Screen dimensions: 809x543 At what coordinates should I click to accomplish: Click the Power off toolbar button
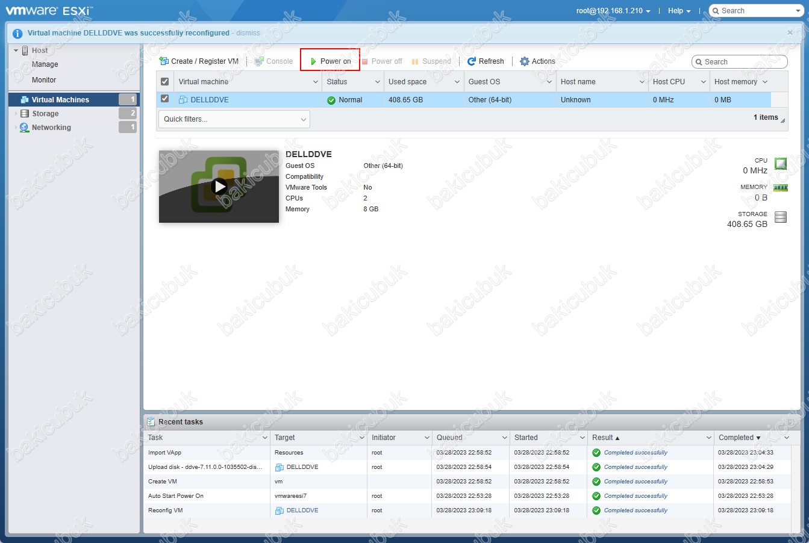tap(381, 61)
